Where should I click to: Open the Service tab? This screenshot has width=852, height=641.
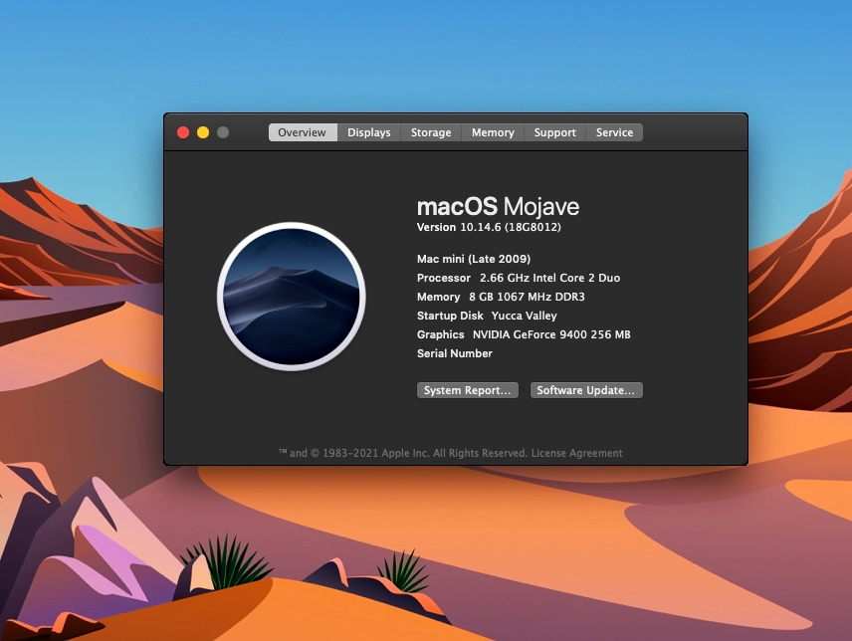click(614, 132)
